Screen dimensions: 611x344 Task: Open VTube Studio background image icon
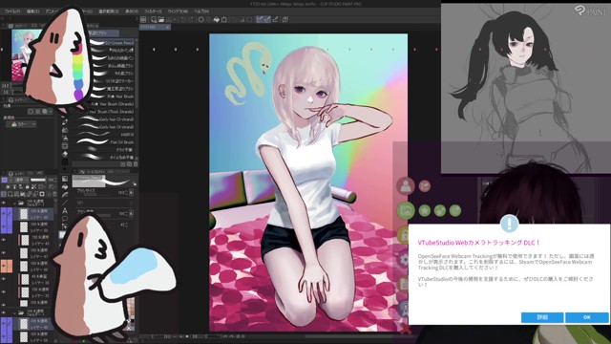click(405, 210)
